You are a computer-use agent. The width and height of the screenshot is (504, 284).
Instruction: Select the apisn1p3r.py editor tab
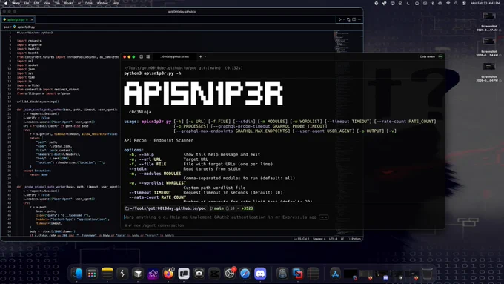(x=18, y=19)
